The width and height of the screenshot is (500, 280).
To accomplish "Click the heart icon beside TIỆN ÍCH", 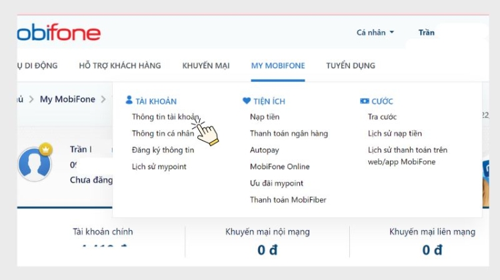I will point(247,101).
